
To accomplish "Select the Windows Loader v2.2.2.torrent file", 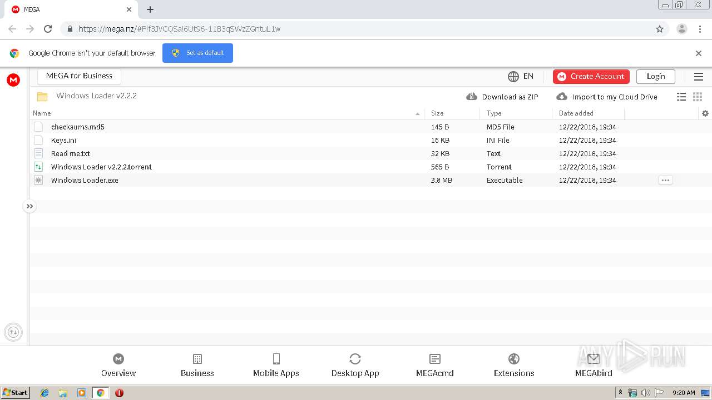I will pos(371,167).
